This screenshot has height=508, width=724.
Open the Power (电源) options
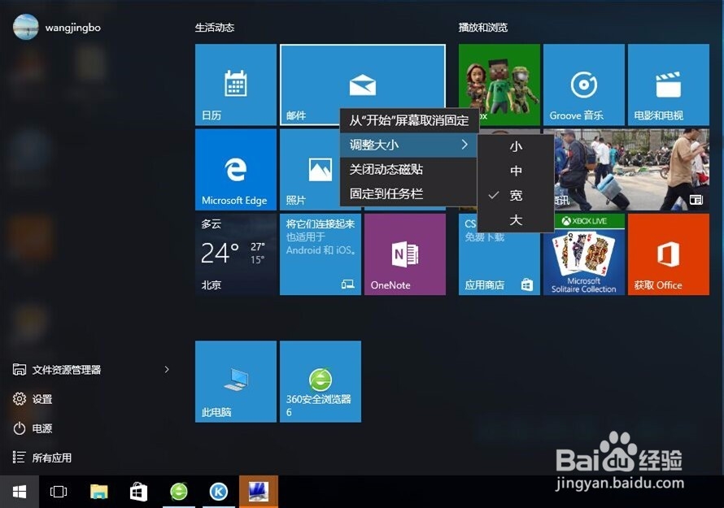pyautogui.click(x=33, y=428)
